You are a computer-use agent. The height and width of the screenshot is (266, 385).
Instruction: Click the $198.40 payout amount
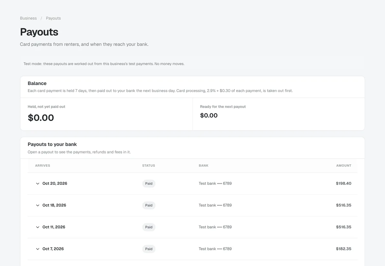point(344,184)
